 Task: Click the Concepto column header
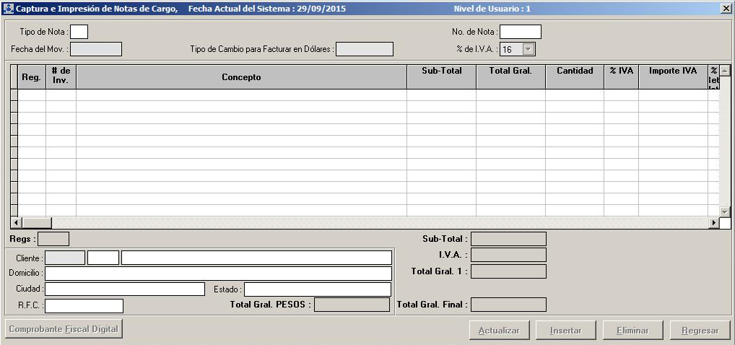click(241, 77)
